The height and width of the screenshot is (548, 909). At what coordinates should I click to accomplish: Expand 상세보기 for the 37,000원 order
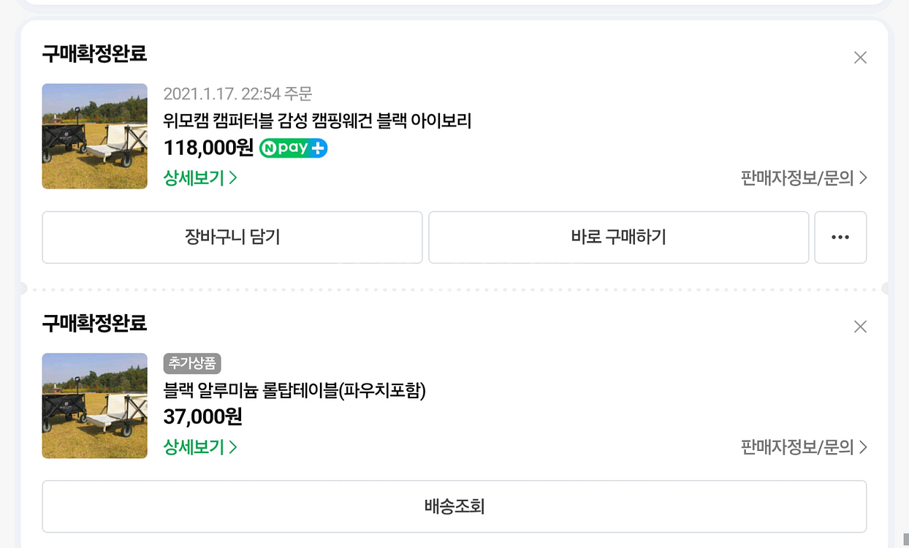click(200, 446)
